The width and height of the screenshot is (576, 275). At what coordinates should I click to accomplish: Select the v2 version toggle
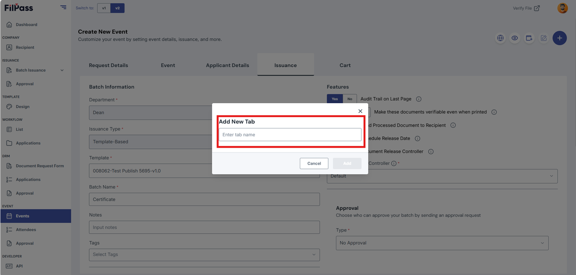(117, 8)
